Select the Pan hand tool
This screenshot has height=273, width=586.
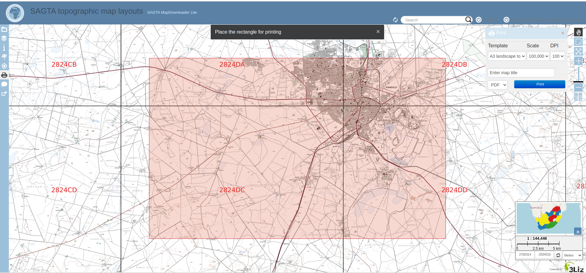[x=578, y=32]
